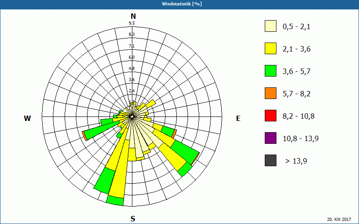
Task: Click the pale yellow 0,5 - 2,1 legend swatch
Action: point(271,26)
